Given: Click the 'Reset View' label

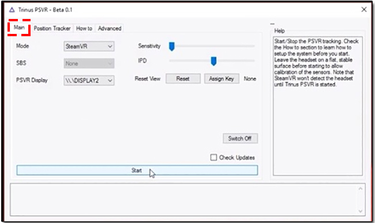Looking at the screenshot, I should (148, 79).
